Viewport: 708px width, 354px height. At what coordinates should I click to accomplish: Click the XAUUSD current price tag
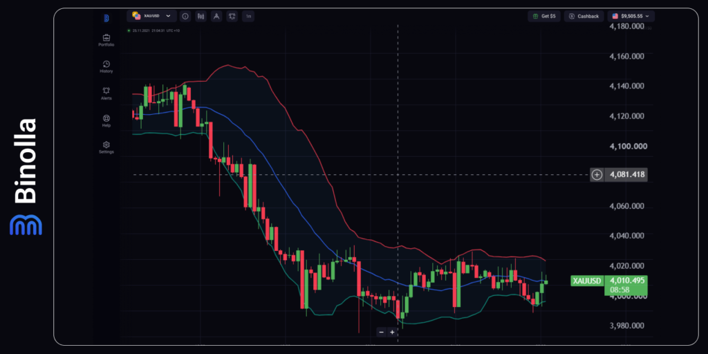coord(587,281)
